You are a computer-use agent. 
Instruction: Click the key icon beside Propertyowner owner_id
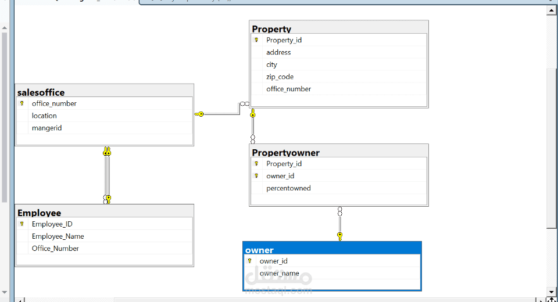[256, 176]
